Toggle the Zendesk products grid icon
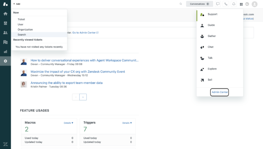Image resolution: width=263 pixels, height=149 pixels. (x=241, y=4)
